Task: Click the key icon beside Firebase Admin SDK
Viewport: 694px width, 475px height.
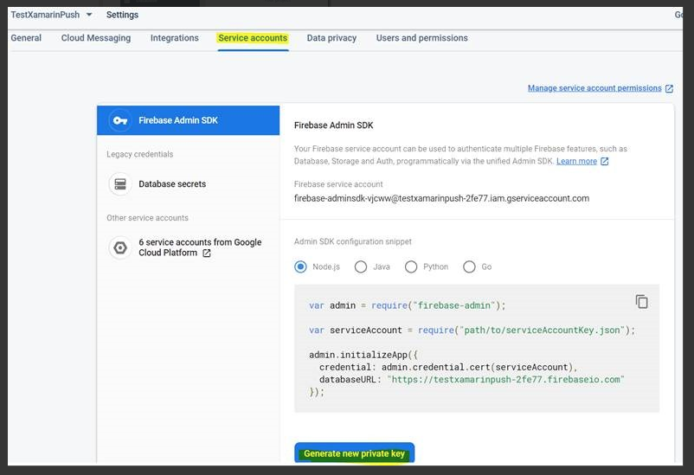Action: [120, 120]
